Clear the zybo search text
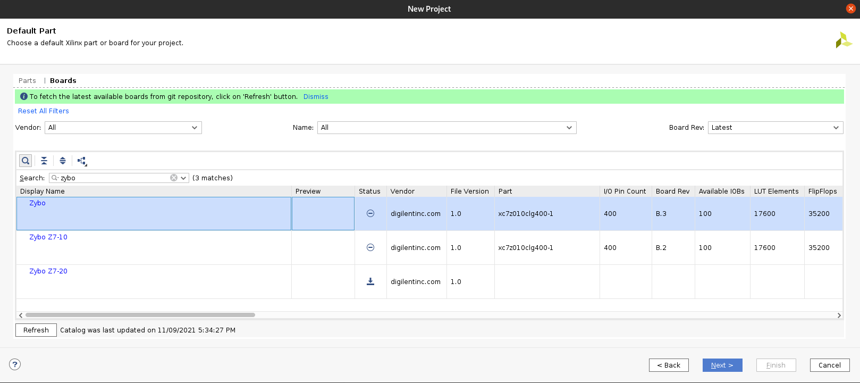Viewport: 860px width, 383px height. tap(173, 178)
